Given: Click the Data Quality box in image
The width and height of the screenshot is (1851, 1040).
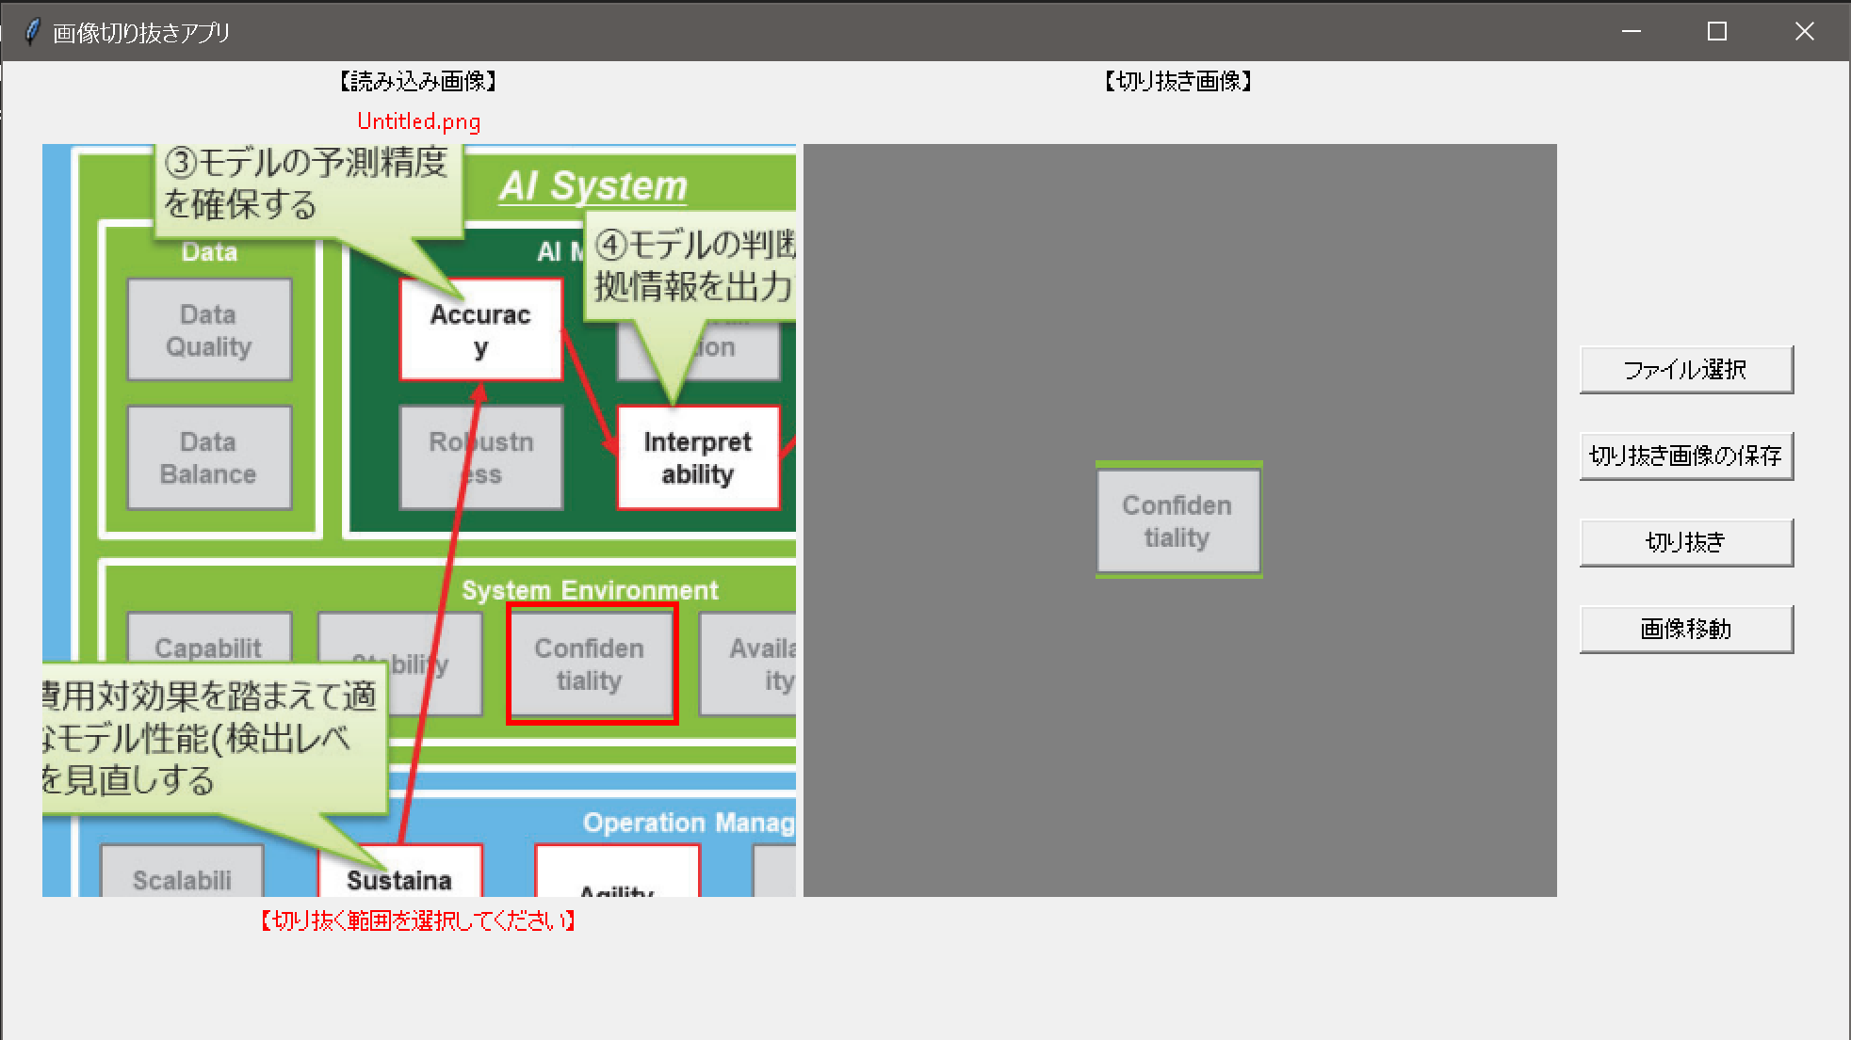Looking at the screenshot, I should tap(209, 329).
